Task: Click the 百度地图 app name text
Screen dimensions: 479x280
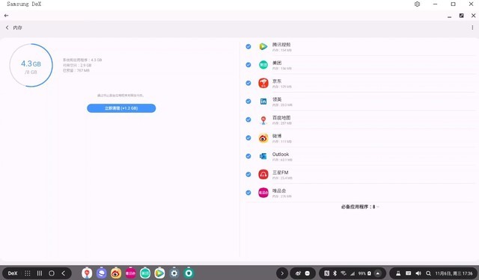Action: click(x=281, y=118)
